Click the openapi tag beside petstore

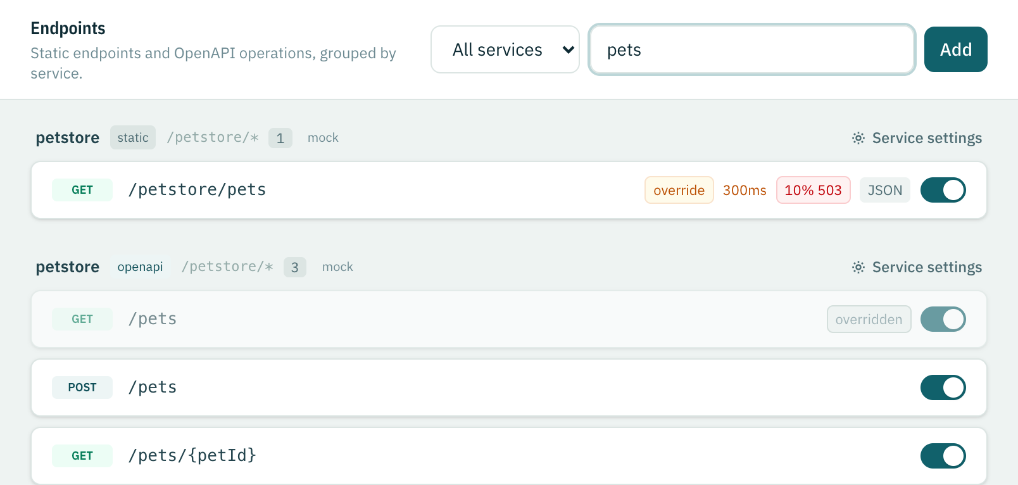tap(141, 267)
